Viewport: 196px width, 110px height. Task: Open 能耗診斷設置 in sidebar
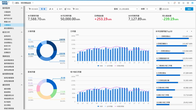point(9,81)
